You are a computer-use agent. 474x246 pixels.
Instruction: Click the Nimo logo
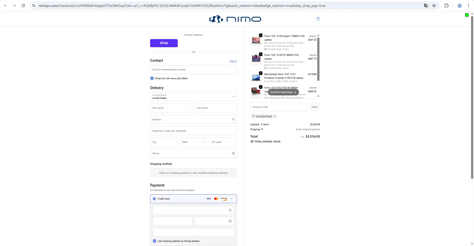click(x=235, y=19)
